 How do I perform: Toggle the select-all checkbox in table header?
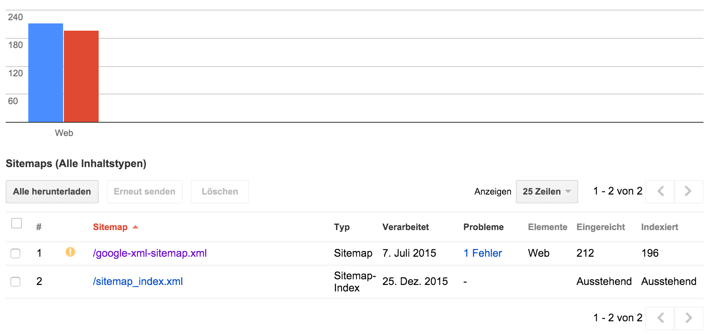(x=17, y=223)
